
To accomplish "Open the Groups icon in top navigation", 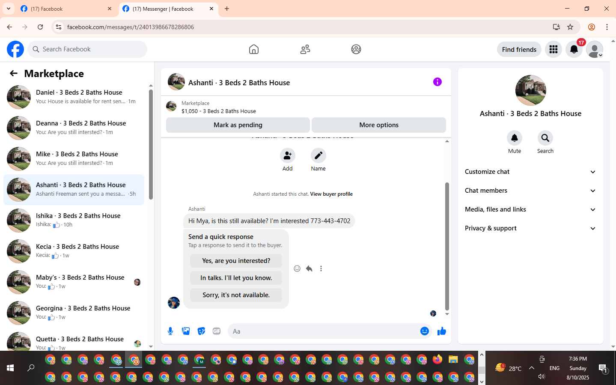I will (356, 49).
